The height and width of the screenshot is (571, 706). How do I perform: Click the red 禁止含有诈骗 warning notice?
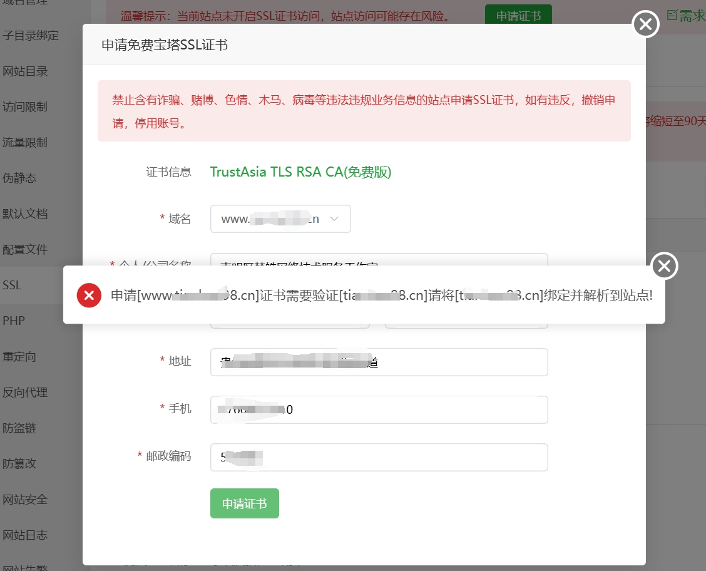coord(364,111)
